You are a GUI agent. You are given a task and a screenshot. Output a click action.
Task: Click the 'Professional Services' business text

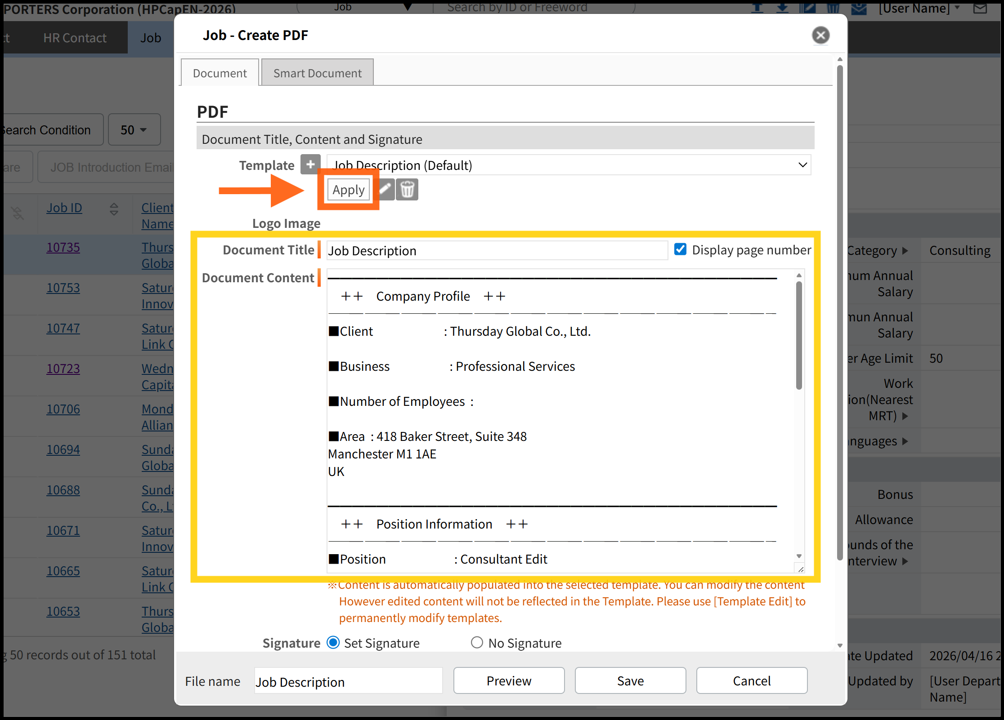515,366
